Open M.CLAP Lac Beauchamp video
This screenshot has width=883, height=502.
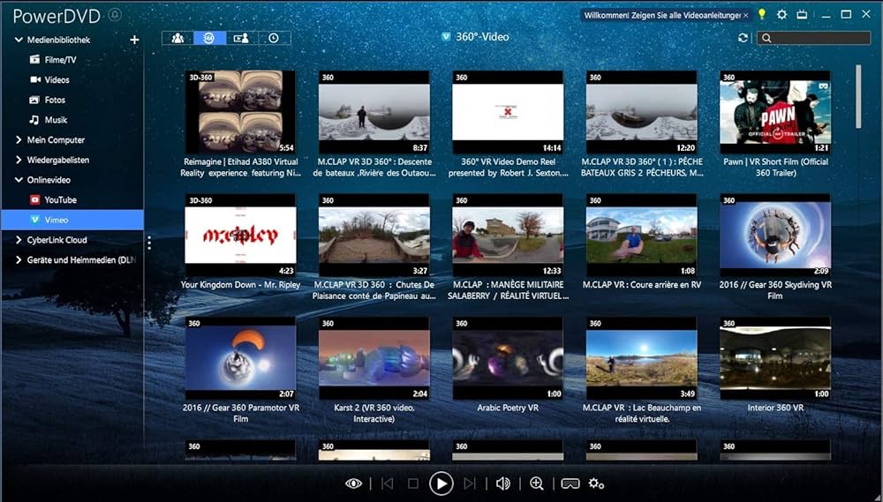[641, 358]
